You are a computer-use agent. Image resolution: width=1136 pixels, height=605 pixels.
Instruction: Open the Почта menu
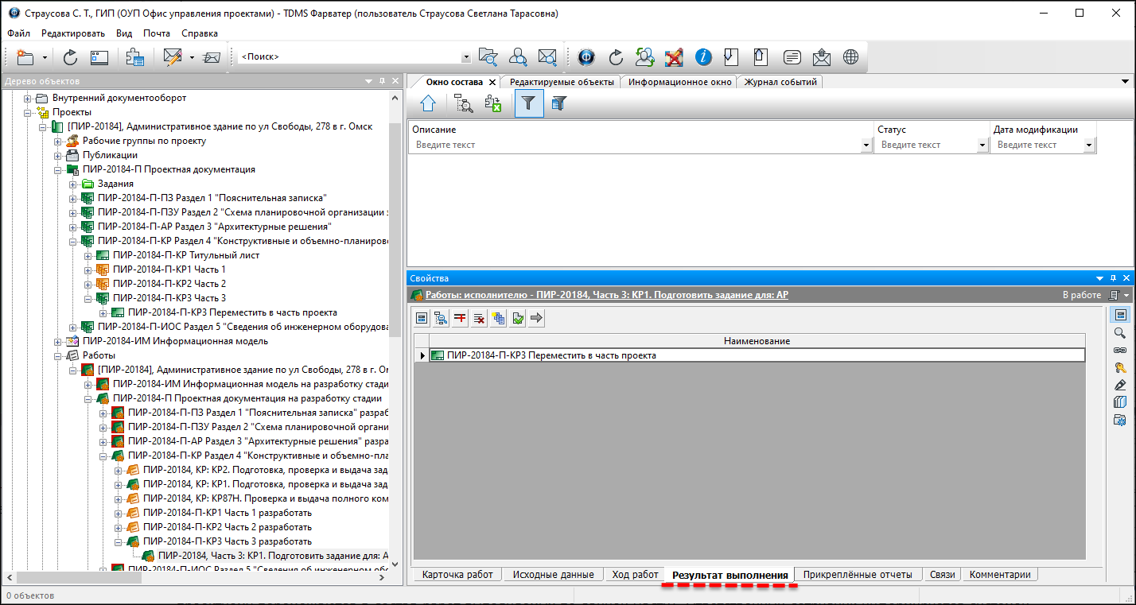157,33
